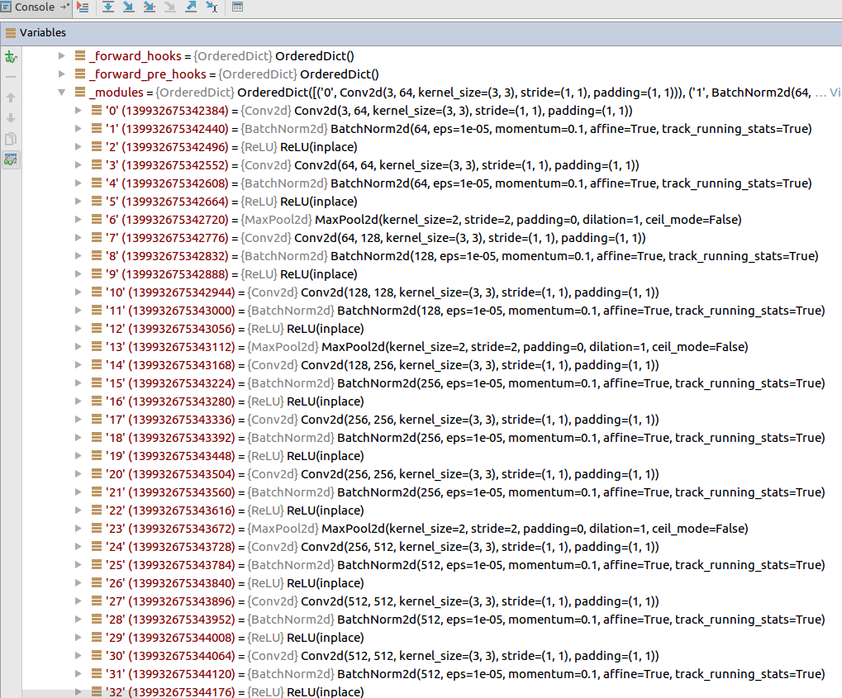Click the Variables panel header
The image size is (842, 698).
pyautogui.click(x=43, y=32)
